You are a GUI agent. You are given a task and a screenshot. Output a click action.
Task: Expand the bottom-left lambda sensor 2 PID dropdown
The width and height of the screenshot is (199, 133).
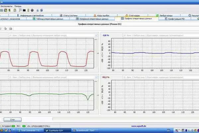coord(96,77)
